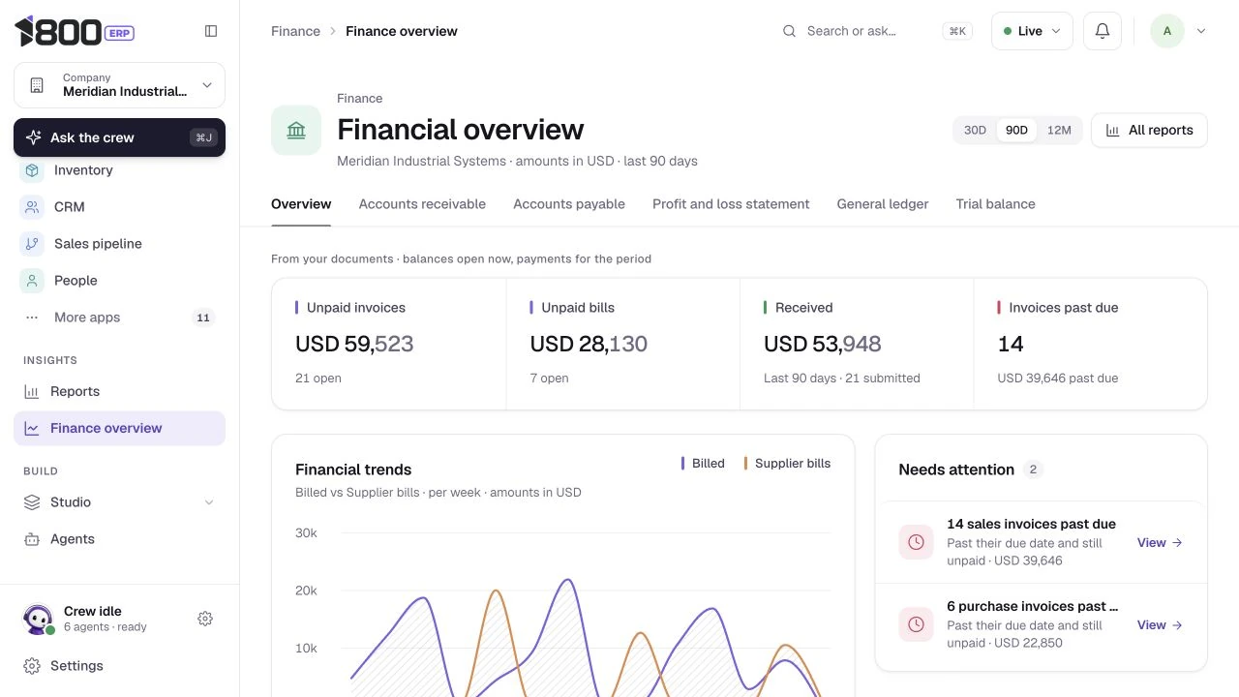Open the Meridian Industrial company selector
1239x697 pixels.
pos(119,85)
